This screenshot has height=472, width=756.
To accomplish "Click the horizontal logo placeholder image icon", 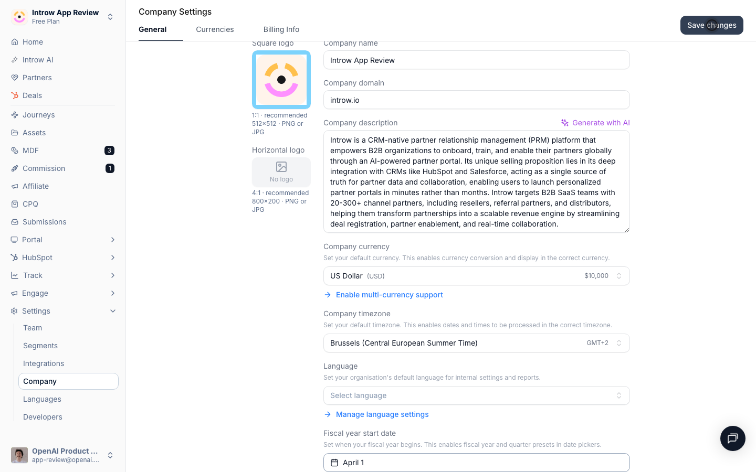I will (x=281, y=167).
